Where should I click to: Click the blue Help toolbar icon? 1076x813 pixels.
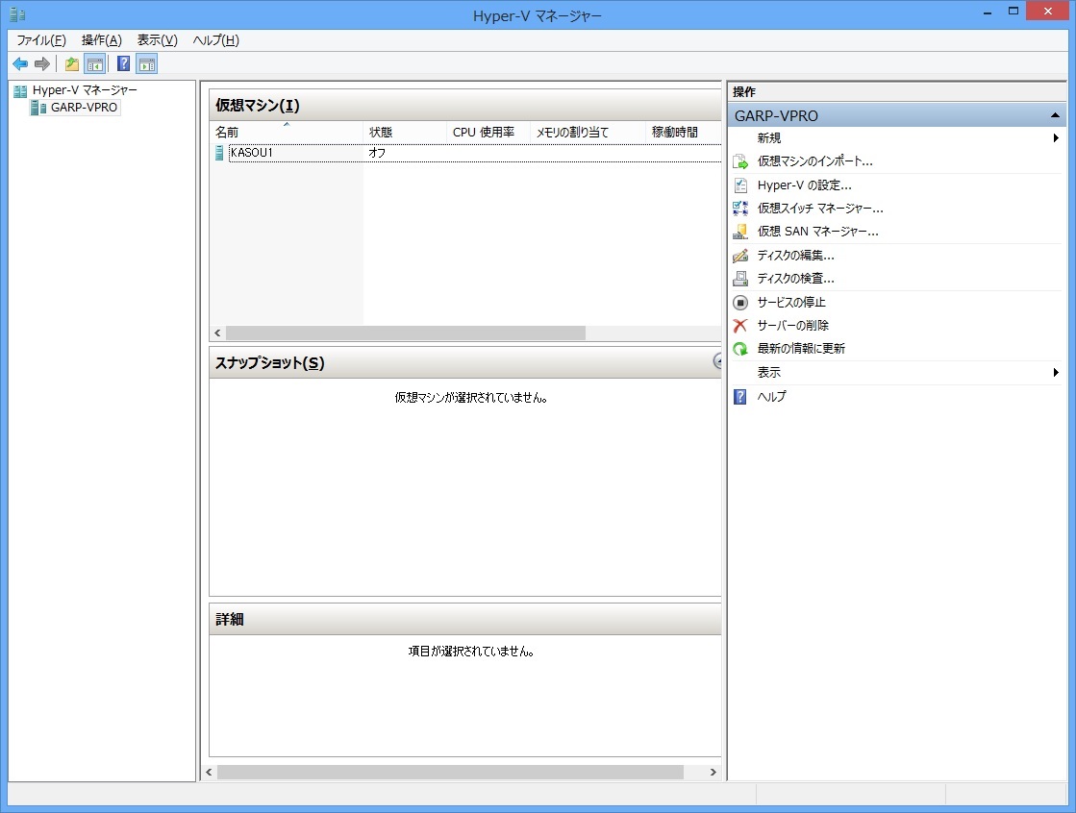click(x=123, y=64)
